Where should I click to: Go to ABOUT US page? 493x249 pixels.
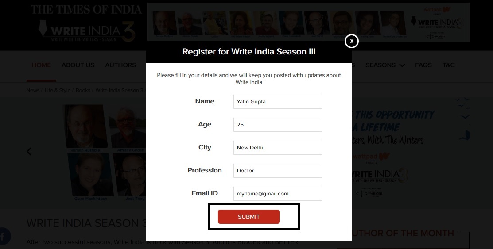[78, 65]
